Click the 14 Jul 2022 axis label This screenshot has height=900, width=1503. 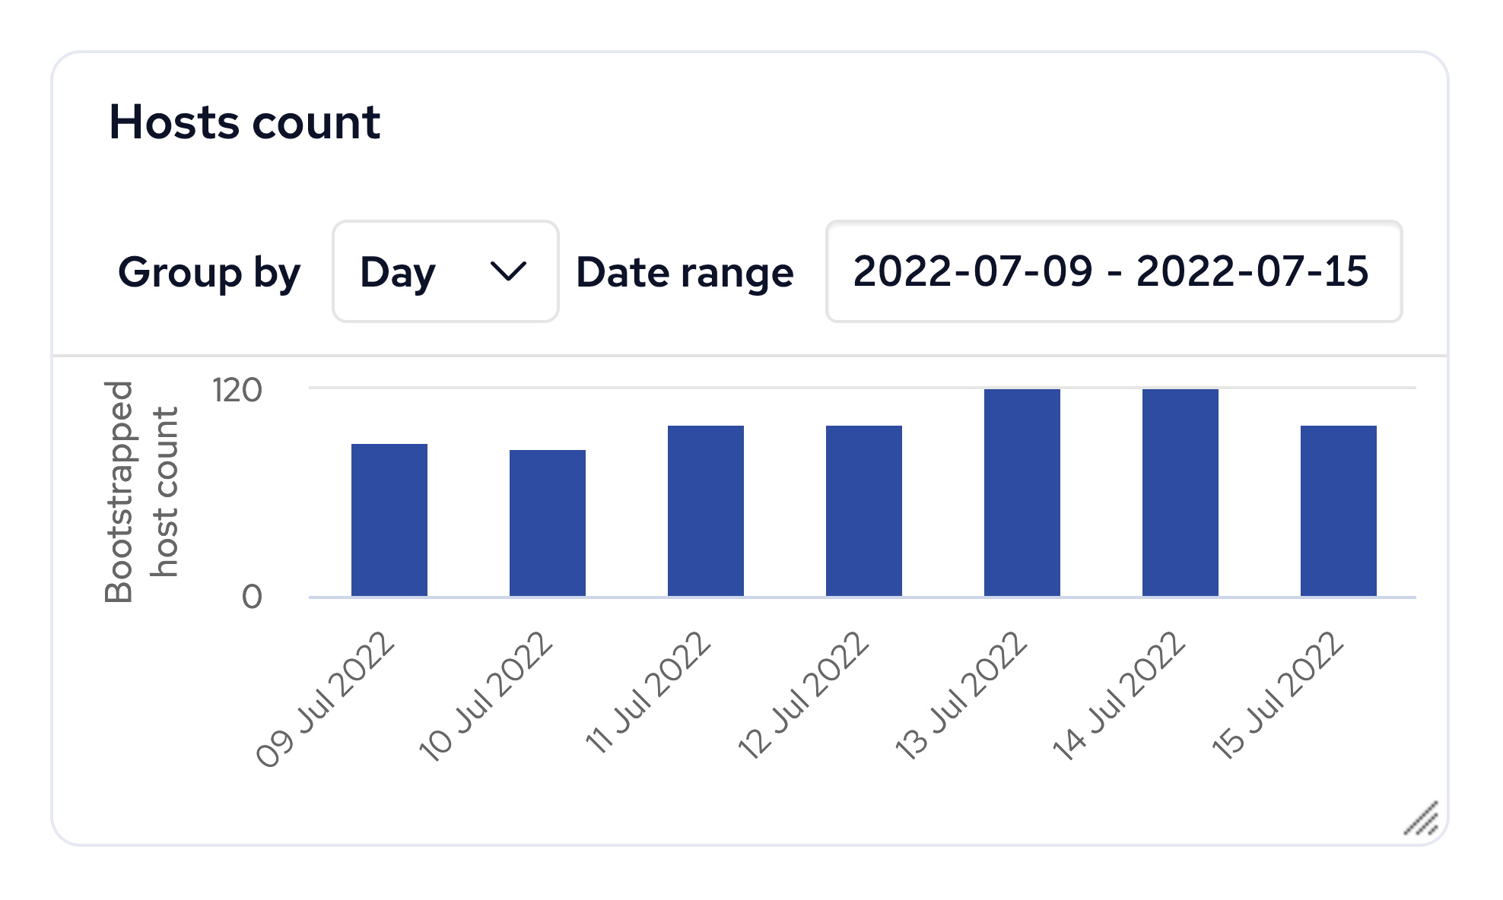(1119, 697)
